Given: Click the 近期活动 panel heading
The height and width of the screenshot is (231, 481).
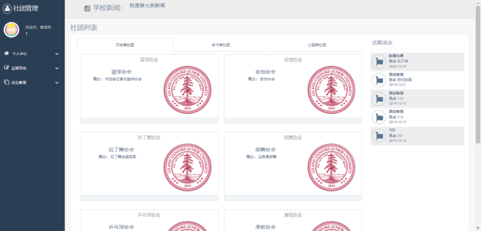Looking at the screenshot, I should tap(382, 43).
